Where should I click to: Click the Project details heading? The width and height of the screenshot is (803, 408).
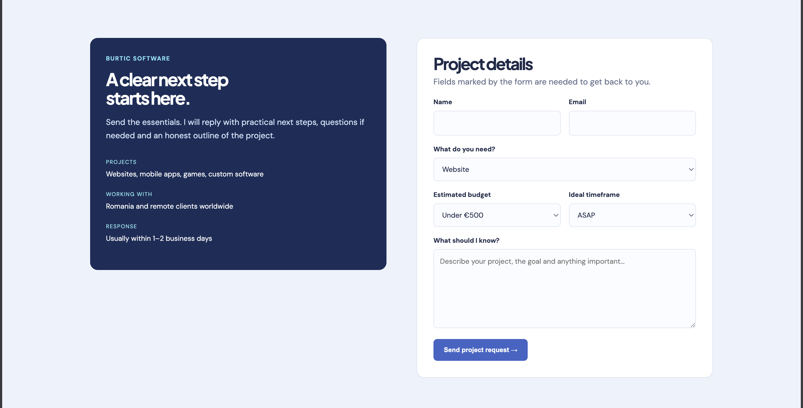tap(483, 64)
